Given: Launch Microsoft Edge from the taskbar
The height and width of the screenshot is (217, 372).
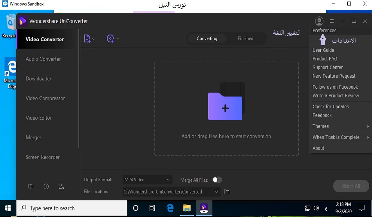Looking at the screenshot, I should (170, 208).
